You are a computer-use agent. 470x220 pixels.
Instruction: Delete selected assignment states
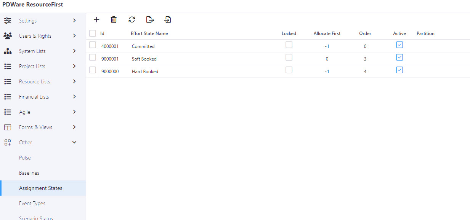114,19
